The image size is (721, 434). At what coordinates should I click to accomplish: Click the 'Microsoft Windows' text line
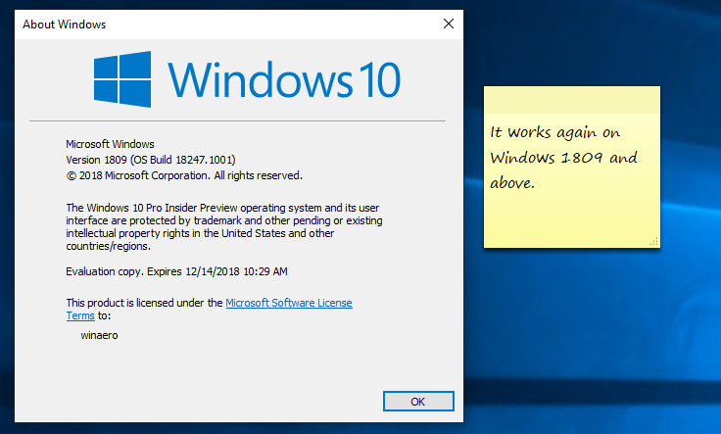[x=110, y=144]
